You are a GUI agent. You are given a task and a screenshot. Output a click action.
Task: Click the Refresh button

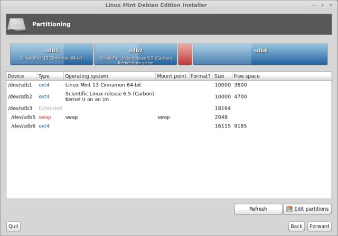[x=258, y=209]
